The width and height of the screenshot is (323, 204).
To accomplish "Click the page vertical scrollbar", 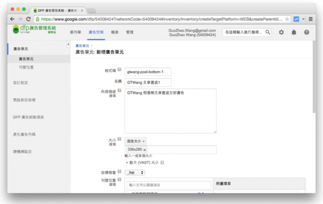I will coord(314,77).
